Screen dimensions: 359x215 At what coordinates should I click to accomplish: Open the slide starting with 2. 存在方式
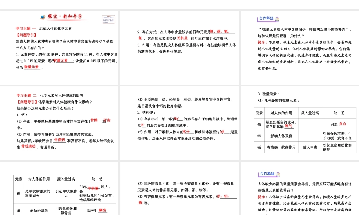(179, 48)
